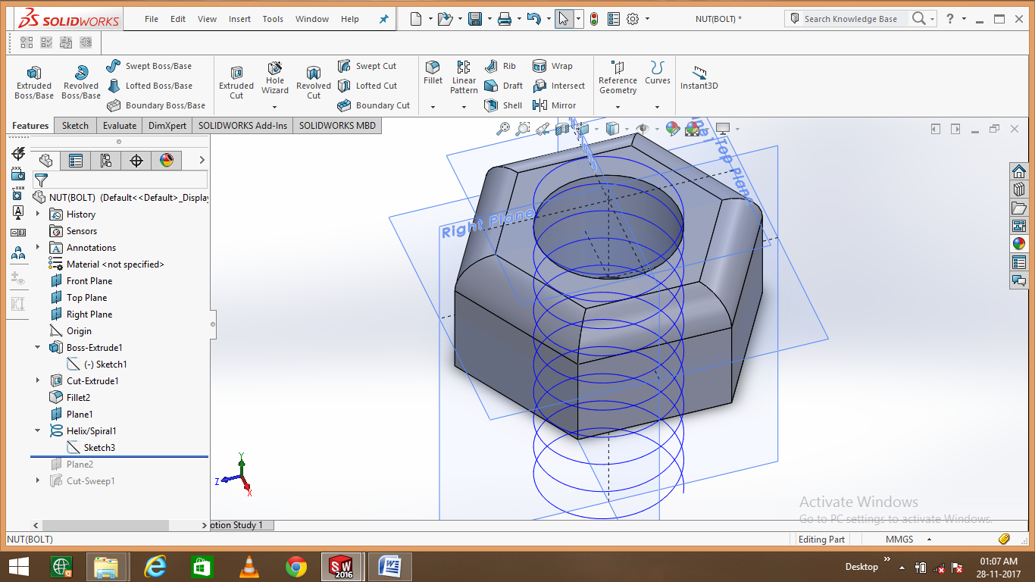Open Edit Appearance color tool

click(672, 128)
